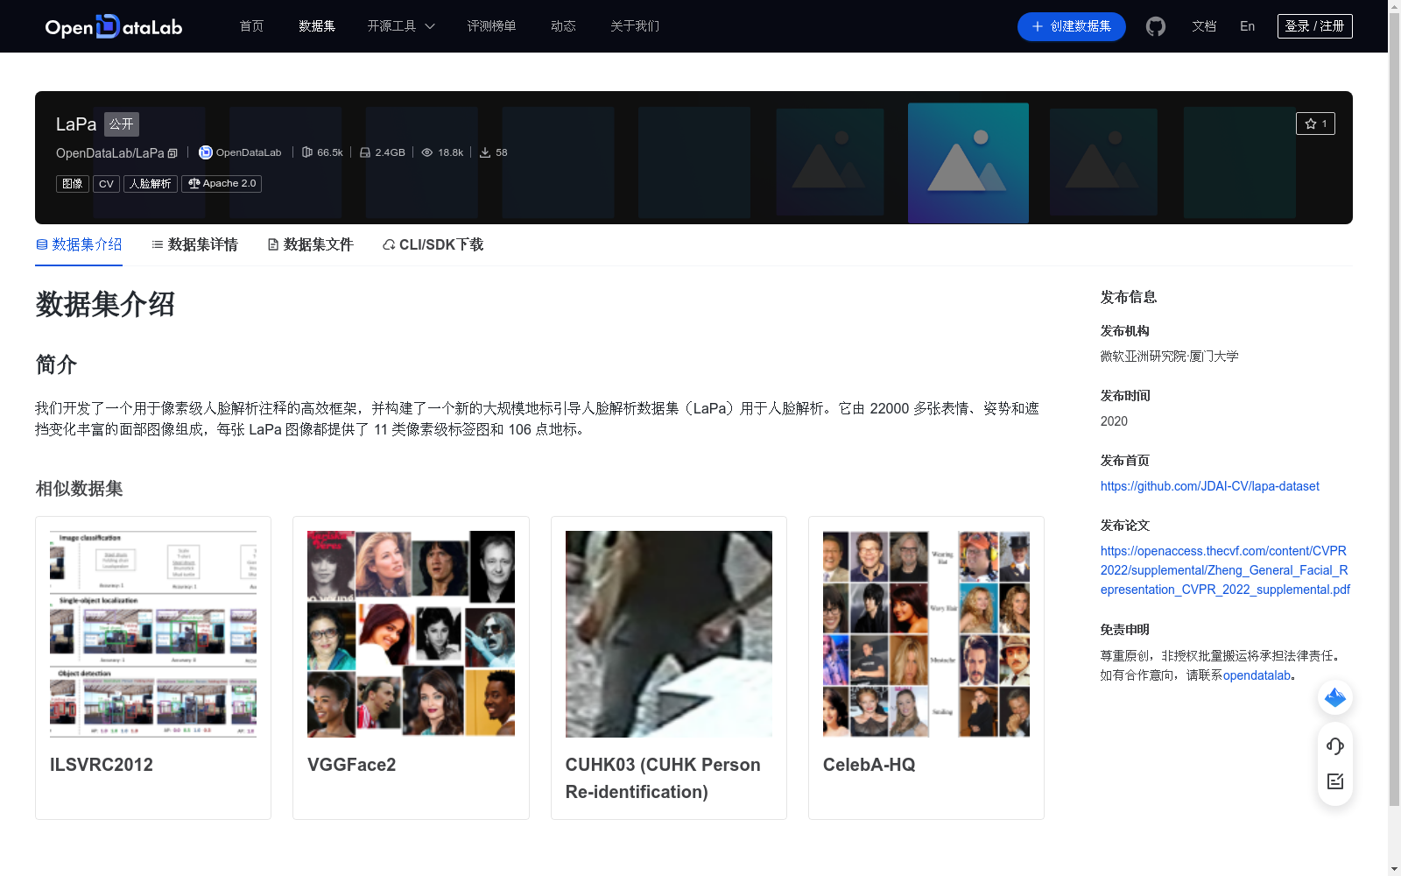The width and height of the screenshot is (1401, 876).
Task: Click the blue mountain floating icon on the right
Action: point(1334,697)
